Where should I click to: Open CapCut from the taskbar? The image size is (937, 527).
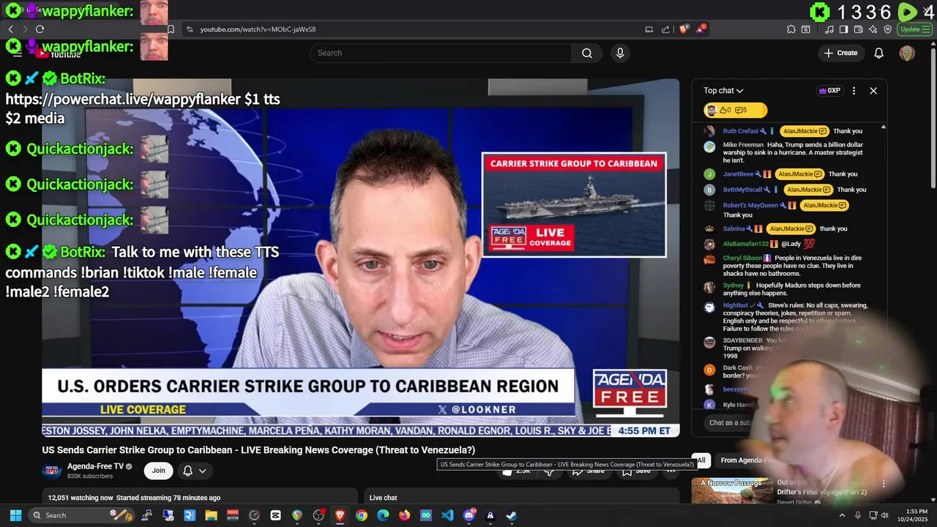[x=275, y=515]
